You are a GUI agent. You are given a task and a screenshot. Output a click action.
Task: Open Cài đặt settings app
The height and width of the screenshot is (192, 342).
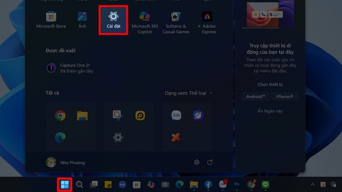(113, 20)
